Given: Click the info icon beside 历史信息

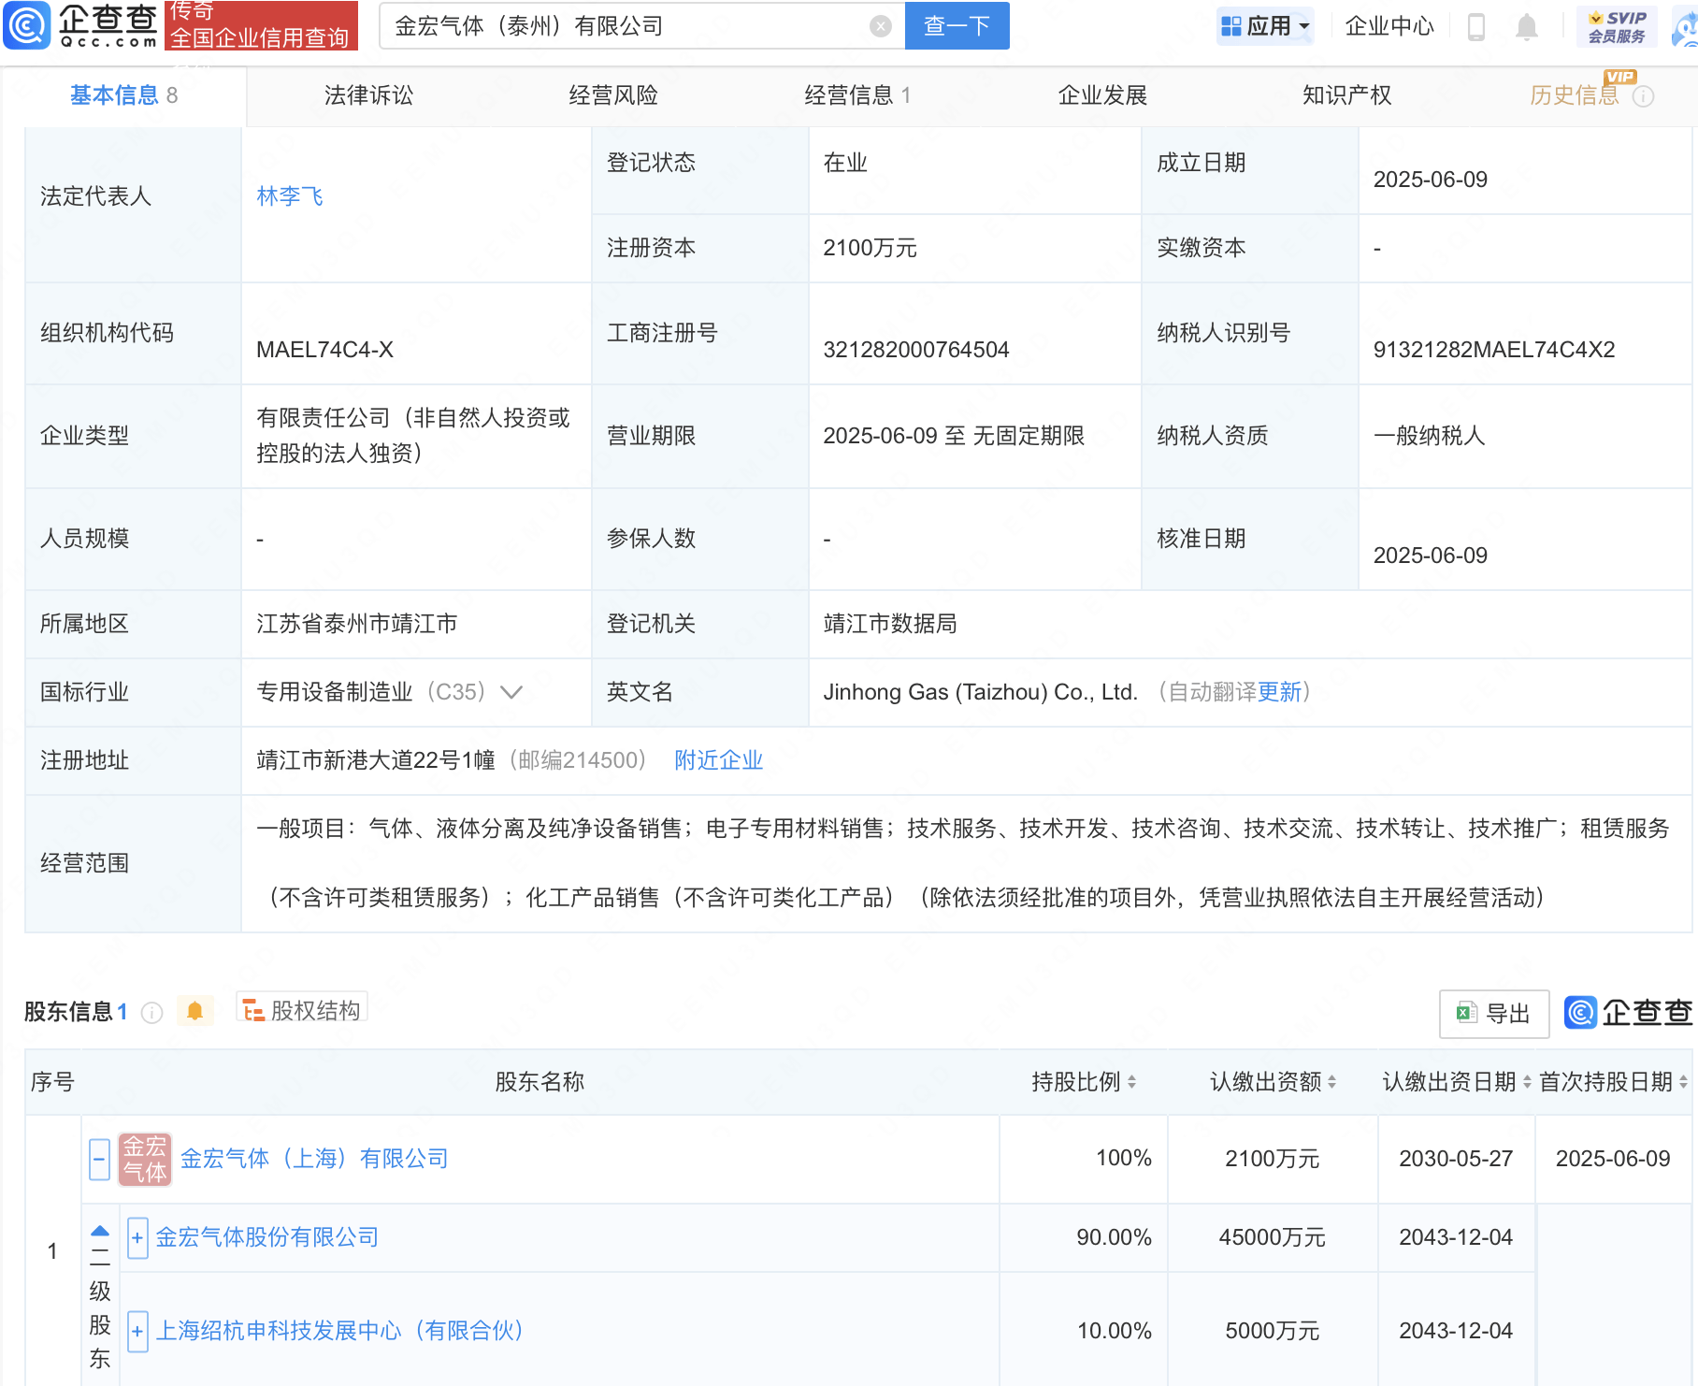Looking at the screenshot, I should 1643,96.
